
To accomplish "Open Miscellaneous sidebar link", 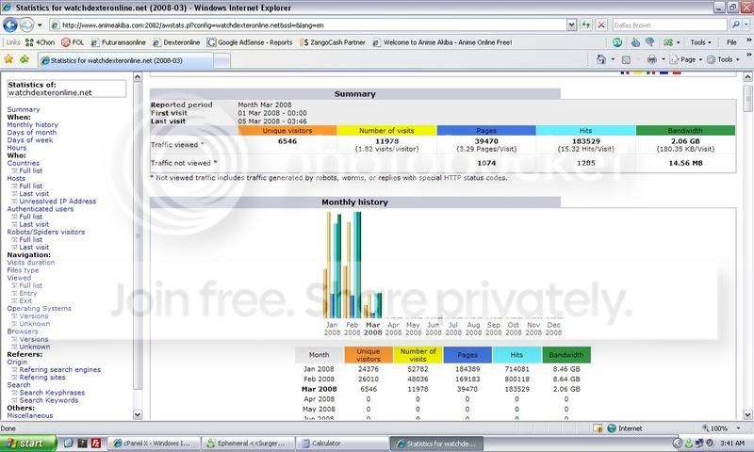I will 30,415.
